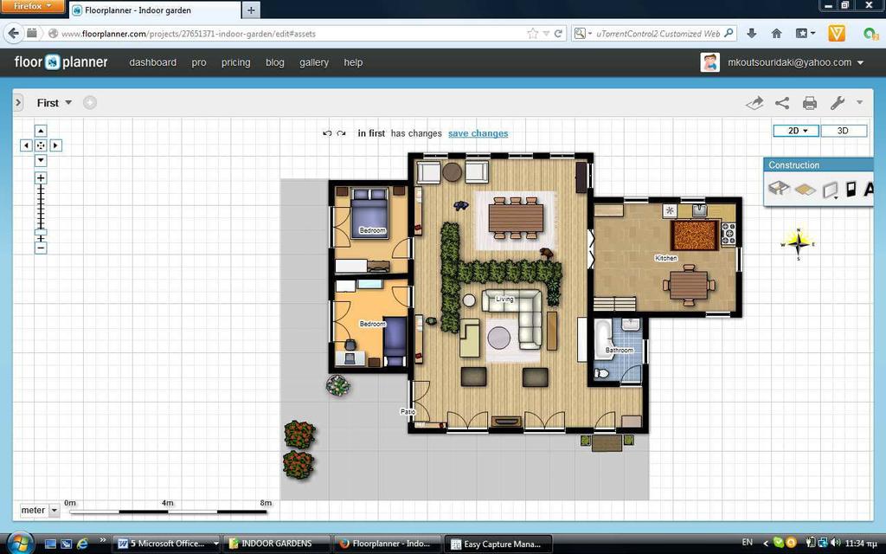Pan the plan view up
Screen dimensions: 886x554
(x=41, y=131)
